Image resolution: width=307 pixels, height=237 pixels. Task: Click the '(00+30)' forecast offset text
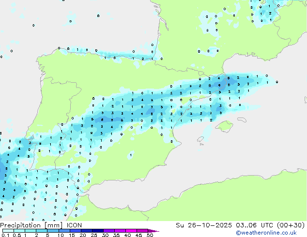291,225
